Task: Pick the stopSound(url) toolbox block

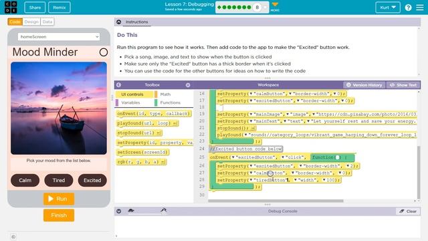Action: pos(140,133)
